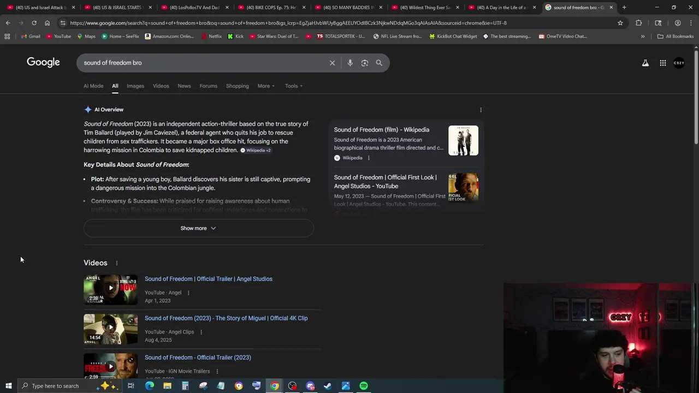Open The Story of Miguel 4K Clip link
699x393 pixels.
pyautogui.click(x=226, y=318)
